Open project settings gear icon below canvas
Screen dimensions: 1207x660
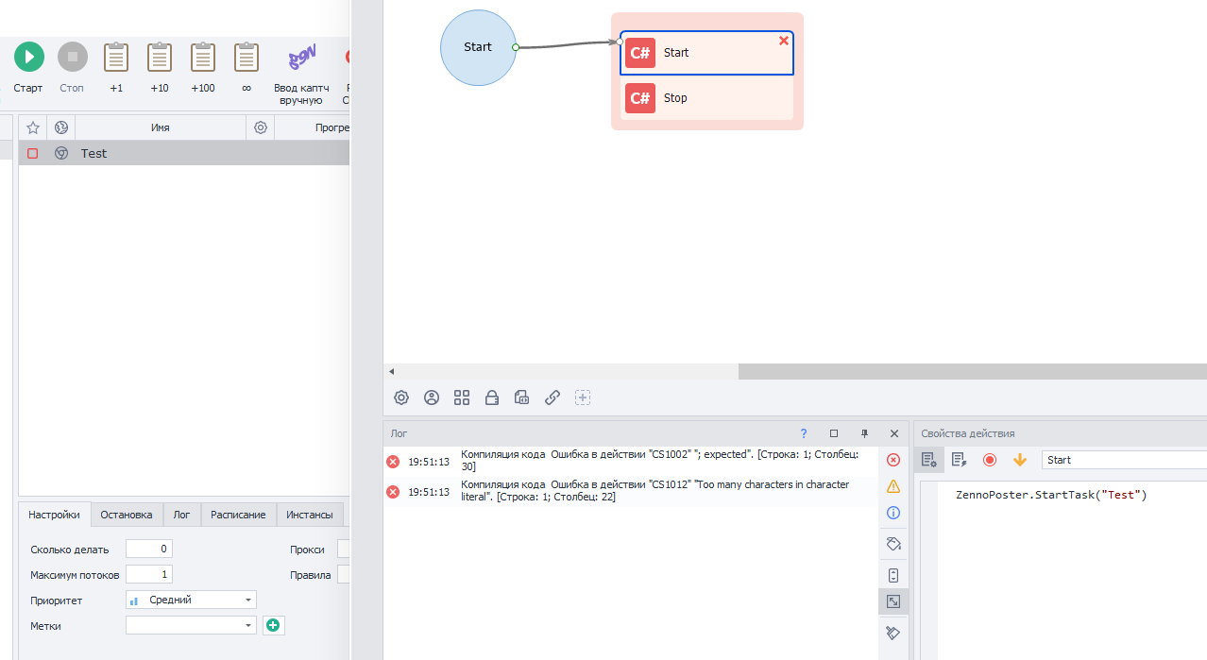(x=401, y=398)
